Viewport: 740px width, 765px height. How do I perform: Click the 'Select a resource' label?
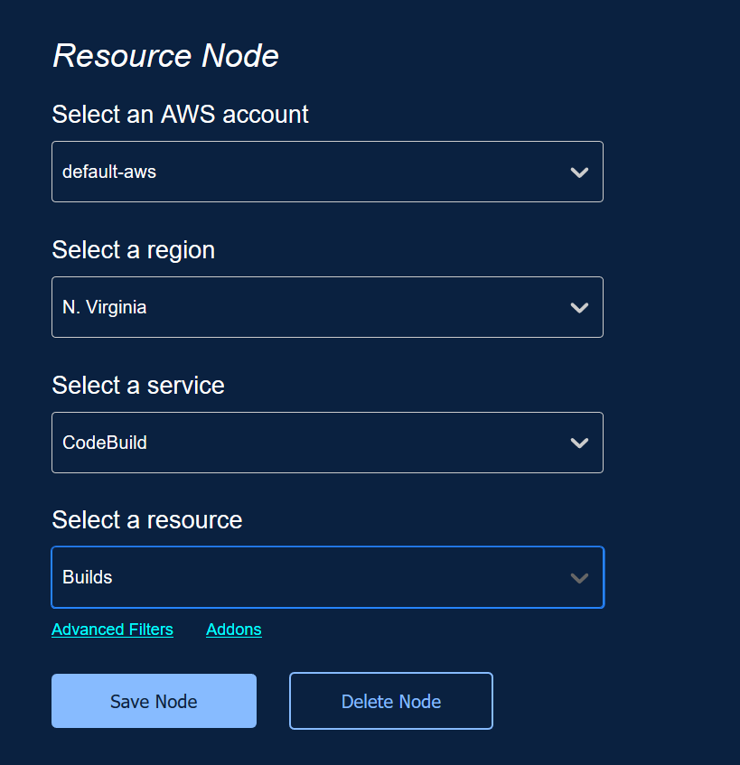[x=147, y=520]
